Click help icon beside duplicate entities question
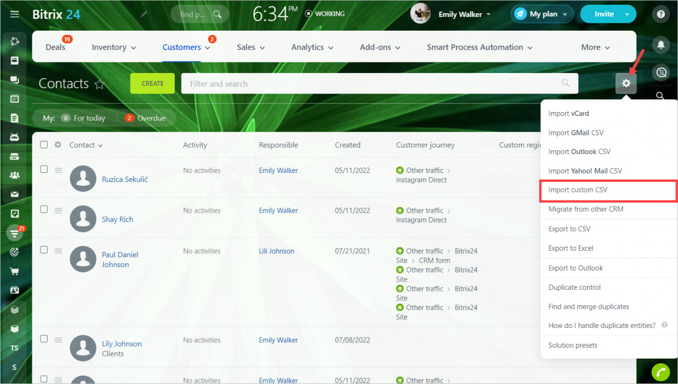Viewport: 678px width, 384px height. click(x=664, y=325)
